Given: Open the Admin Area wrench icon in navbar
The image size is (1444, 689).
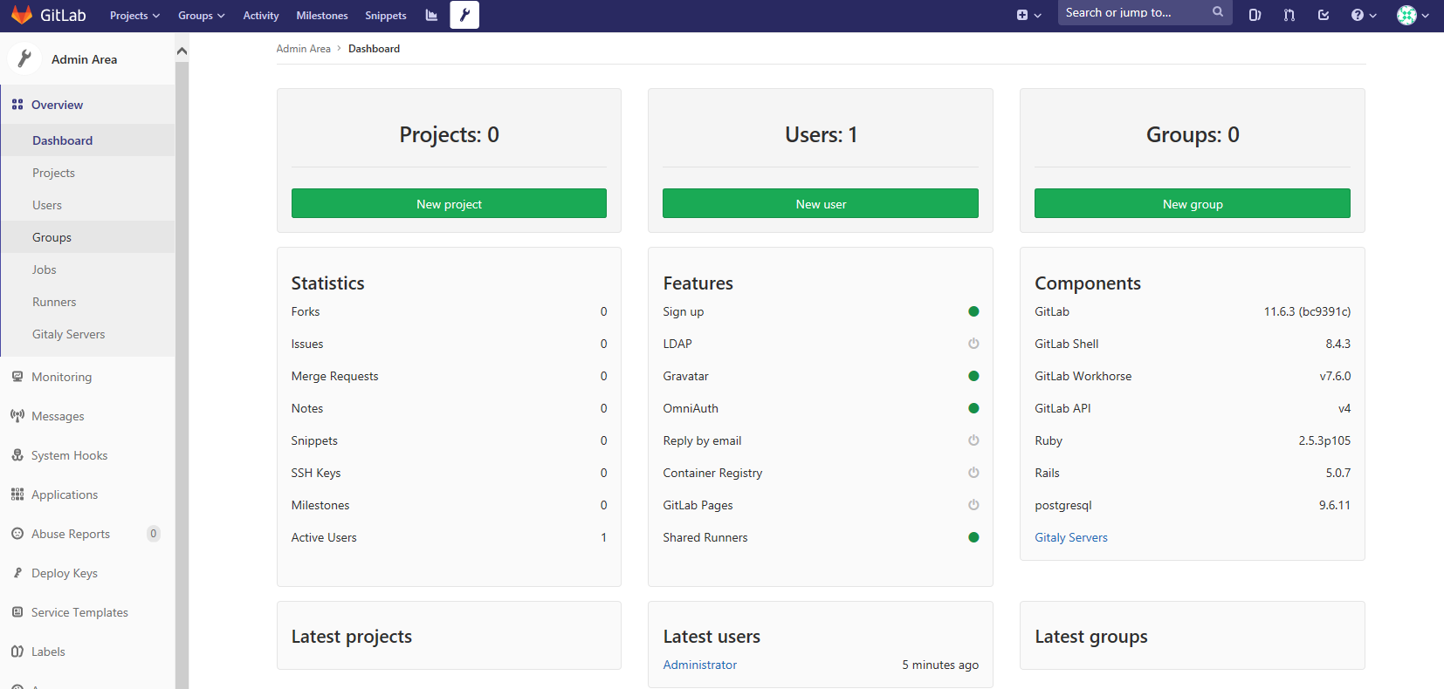Looking at the screenshot, I should click(x=464, y=15).
